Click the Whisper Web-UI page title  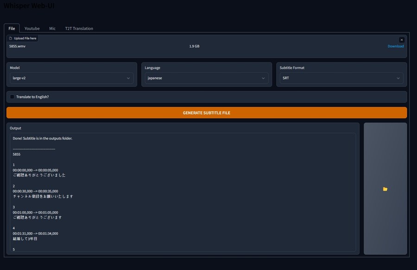[29, 6]
